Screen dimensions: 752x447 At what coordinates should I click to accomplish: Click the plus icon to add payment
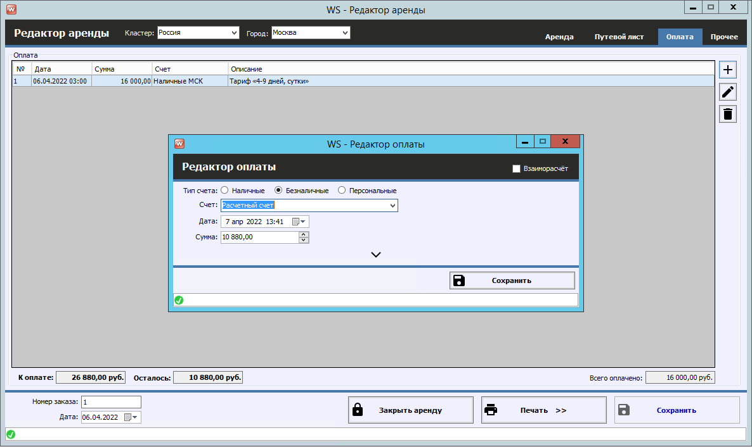click(x=728, y=70)
